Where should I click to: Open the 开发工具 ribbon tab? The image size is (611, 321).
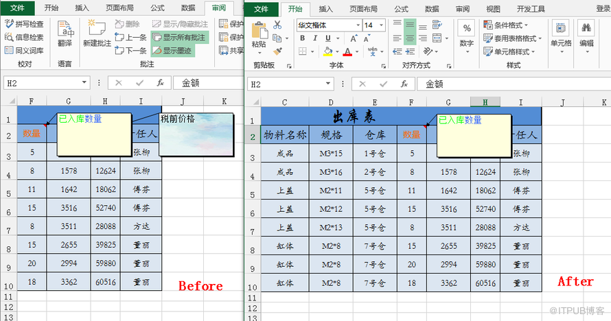[x=530, y=9]
